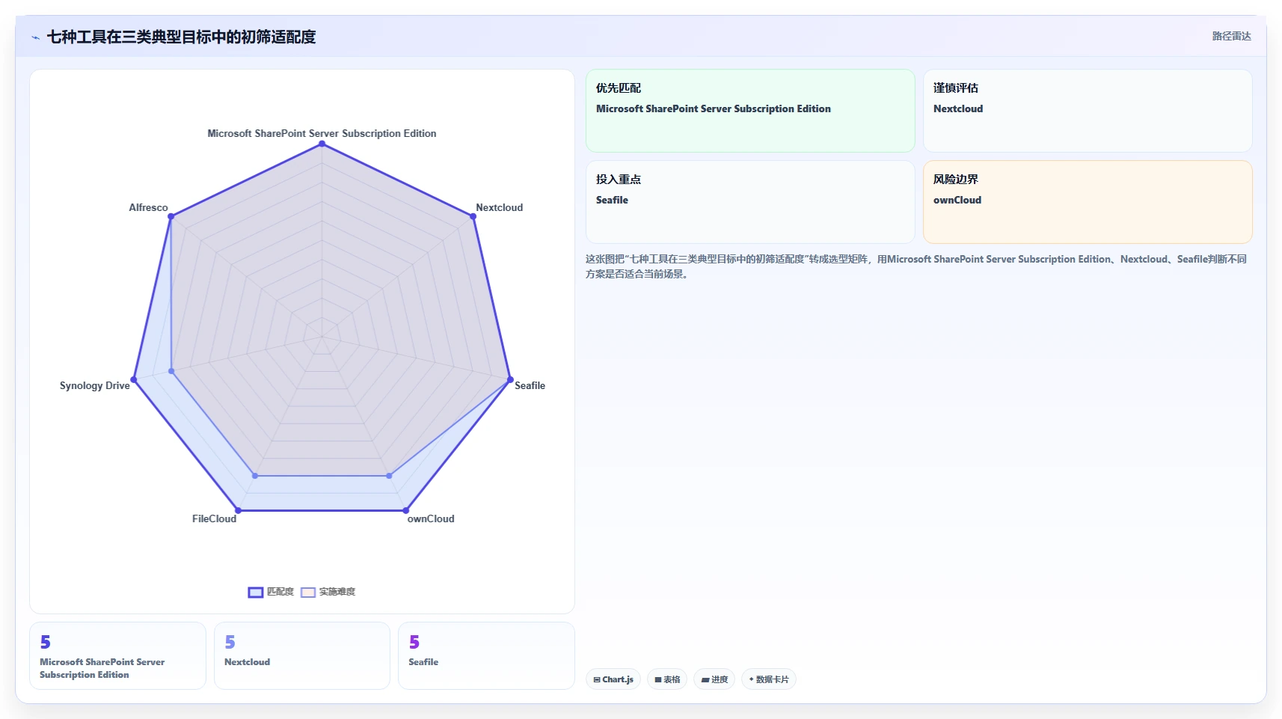This screenshot has width=1282, height=719.
Task: Click the 表格 tag
Action: point(667,679)
